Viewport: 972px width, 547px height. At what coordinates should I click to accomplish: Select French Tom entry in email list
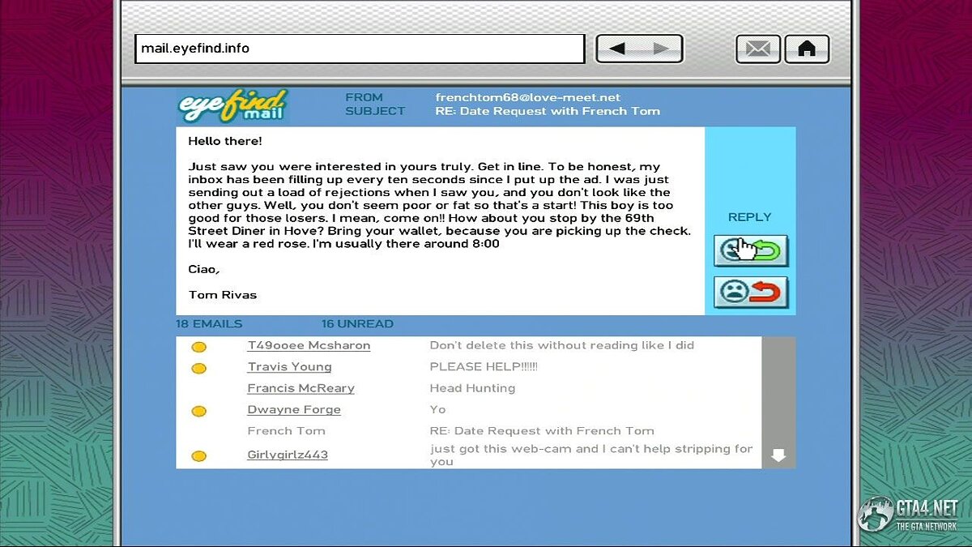click(x=286, y=431)
